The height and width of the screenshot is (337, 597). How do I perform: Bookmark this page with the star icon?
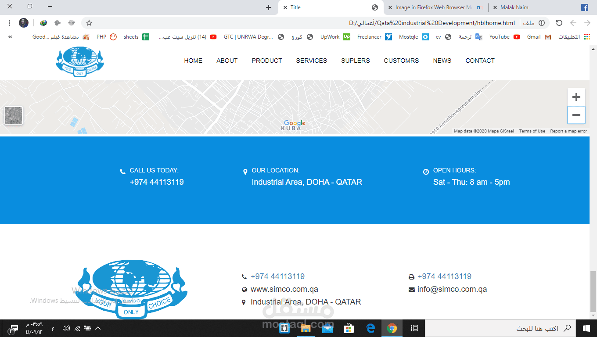pos(89,23)
